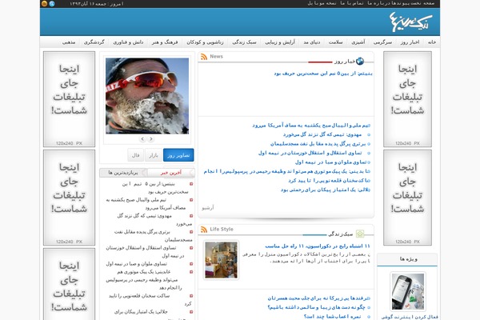Click the orange round icon in top bar
Image resolution: width=480 pixels, height=320 pixels.
(x=44, y=4)
